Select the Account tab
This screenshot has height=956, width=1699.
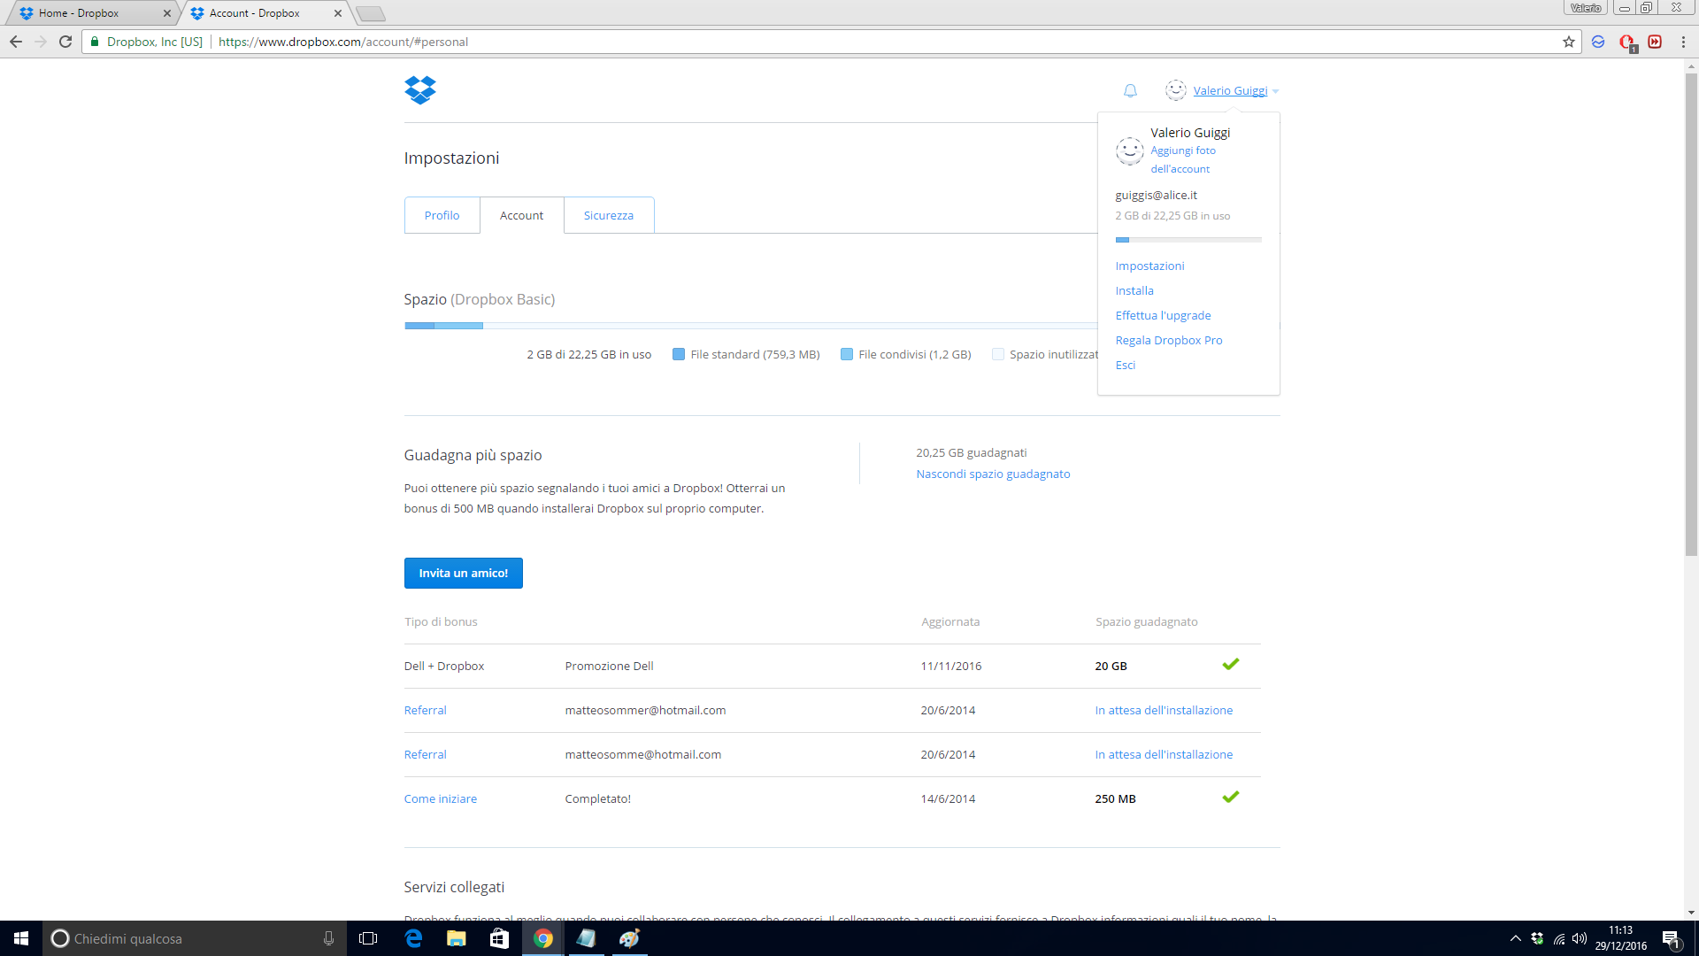(x=521, y=215)
